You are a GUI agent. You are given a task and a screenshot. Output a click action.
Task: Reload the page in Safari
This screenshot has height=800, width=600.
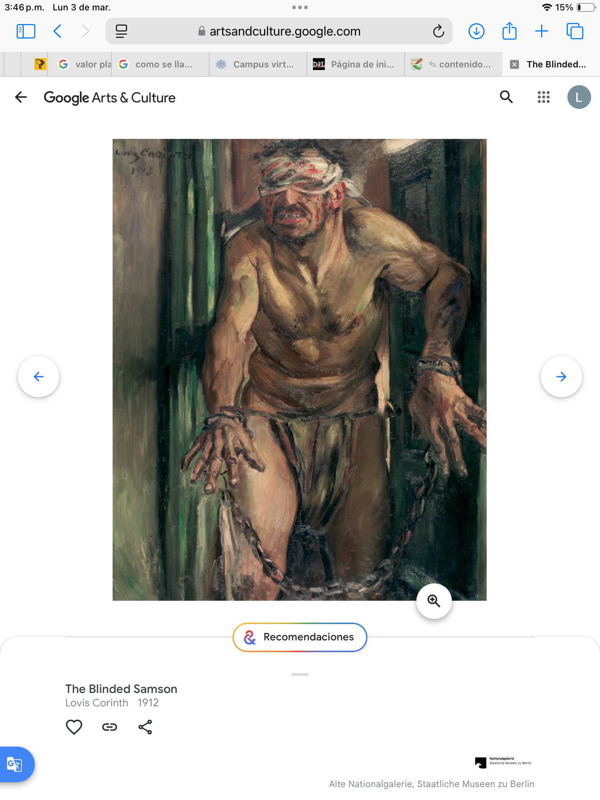(439, 31)
